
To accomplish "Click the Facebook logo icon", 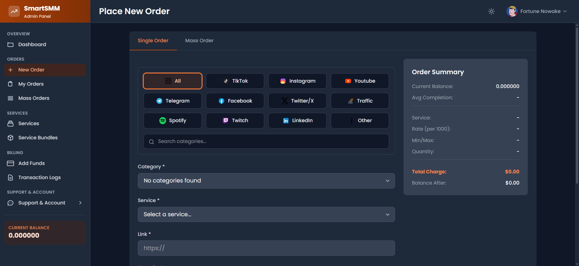I will pos(221,101).
